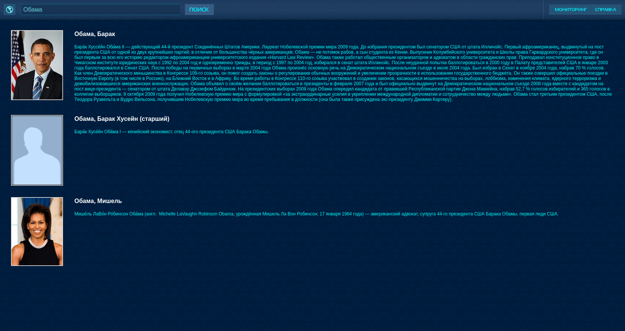This screenshot has width=625, height=331.
Task: Open the 'Обама, Барак' result title
Action: (x=95, y=34)
